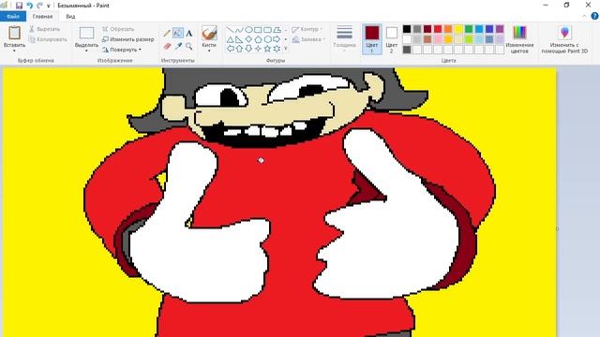Open the Quick Access Toolbar customize arrow
The height and width of the screenshot is (337, 600).
[x=49, y=6]
